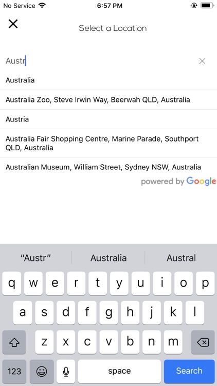Tap the letter a key
This screenshot has height=386, width=217.
coord(23,312)
